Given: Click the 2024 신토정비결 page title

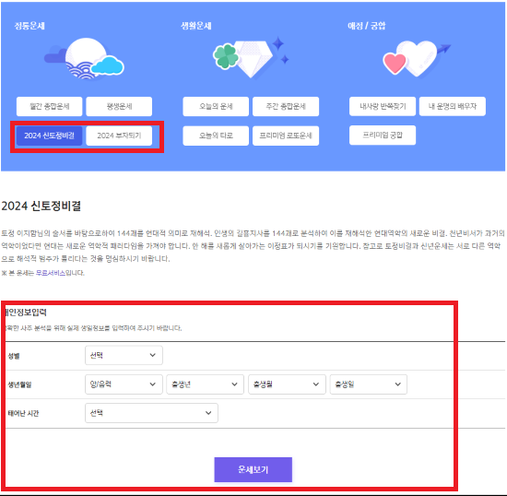Looking at the screenshot, I should pyautogui.click(x=41, y=206).
